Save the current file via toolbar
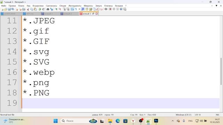 (x=9, y=9)
